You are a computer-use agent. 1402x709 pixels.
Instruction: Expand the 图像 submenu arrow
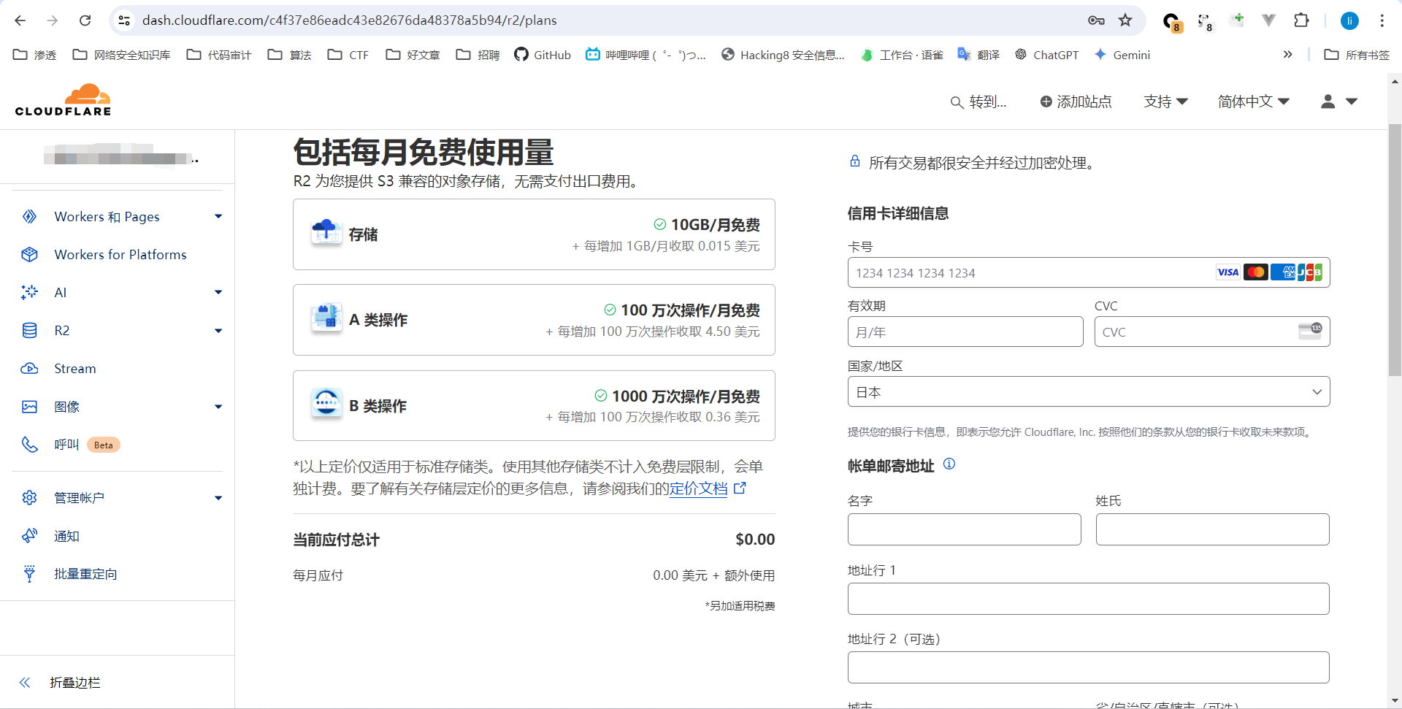point(218,407)
